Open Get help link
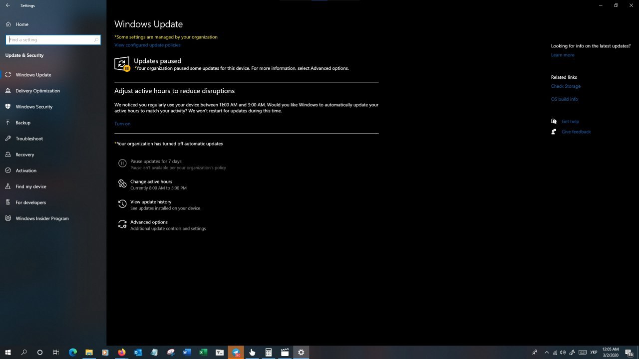Viewport: 639px width, 359px height. (570, 122)
